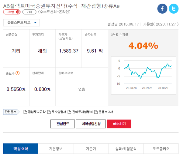Click the 기타 category badge
180x156 pixels.
29,12
